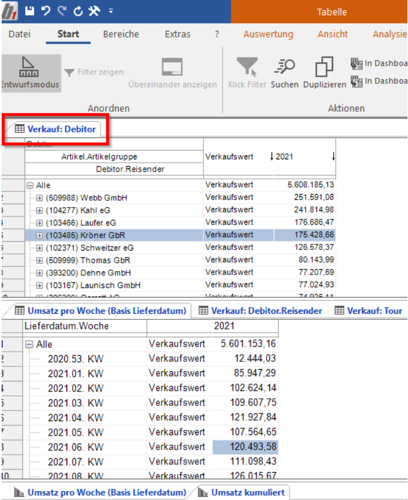Expand the (393200) Dehne GmbH row
Viewport: 408px width, 500px height.
[40, 272]
